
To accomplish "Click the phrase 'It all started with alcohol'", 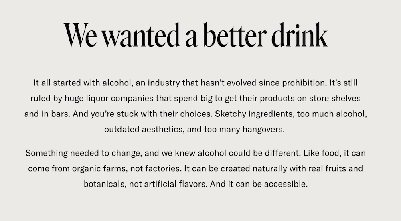I will point(83,83).
